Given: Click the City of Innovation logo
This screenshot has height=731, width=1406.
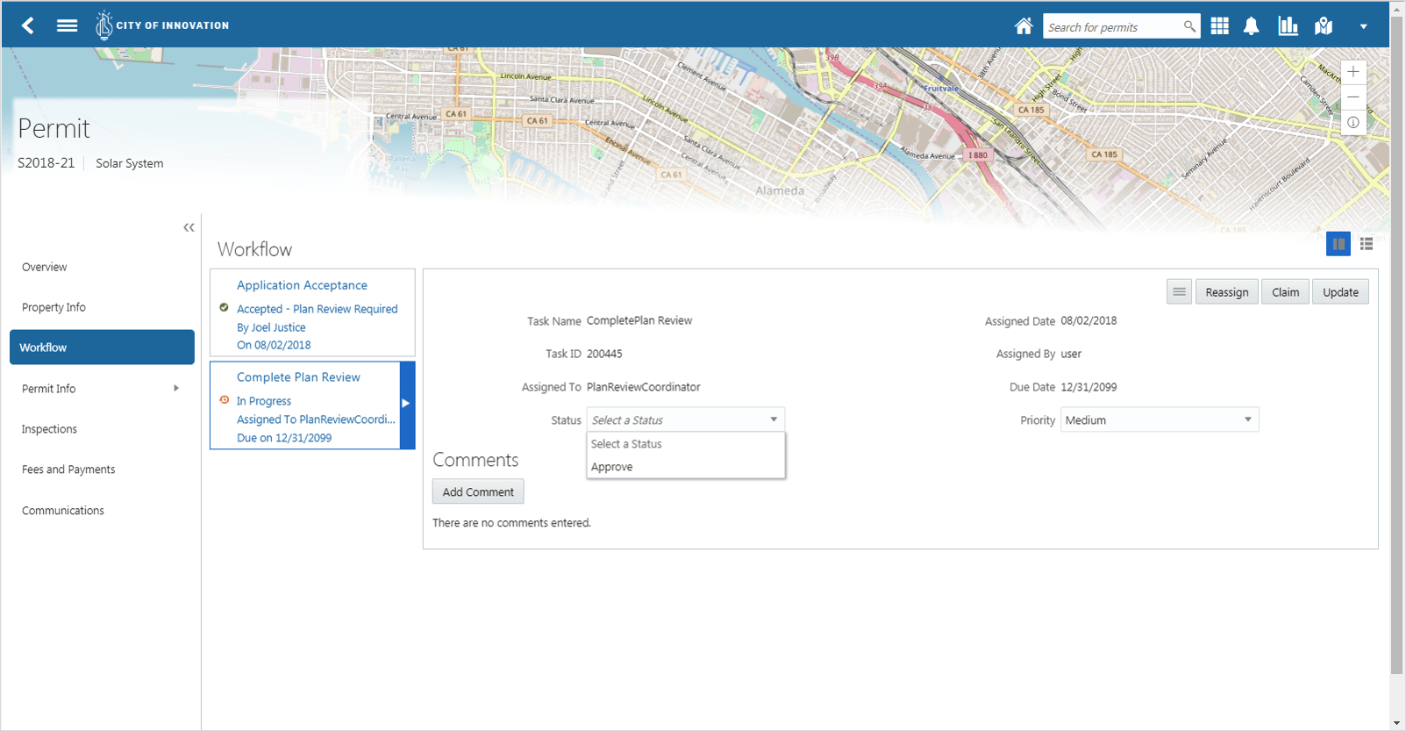Looking at the screenshot, I should [162, 25].
